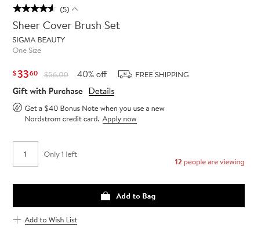Open the Add to Wish List link
Image resolution: width=254 pixels, height=238 pixels.
coord(51,220)
